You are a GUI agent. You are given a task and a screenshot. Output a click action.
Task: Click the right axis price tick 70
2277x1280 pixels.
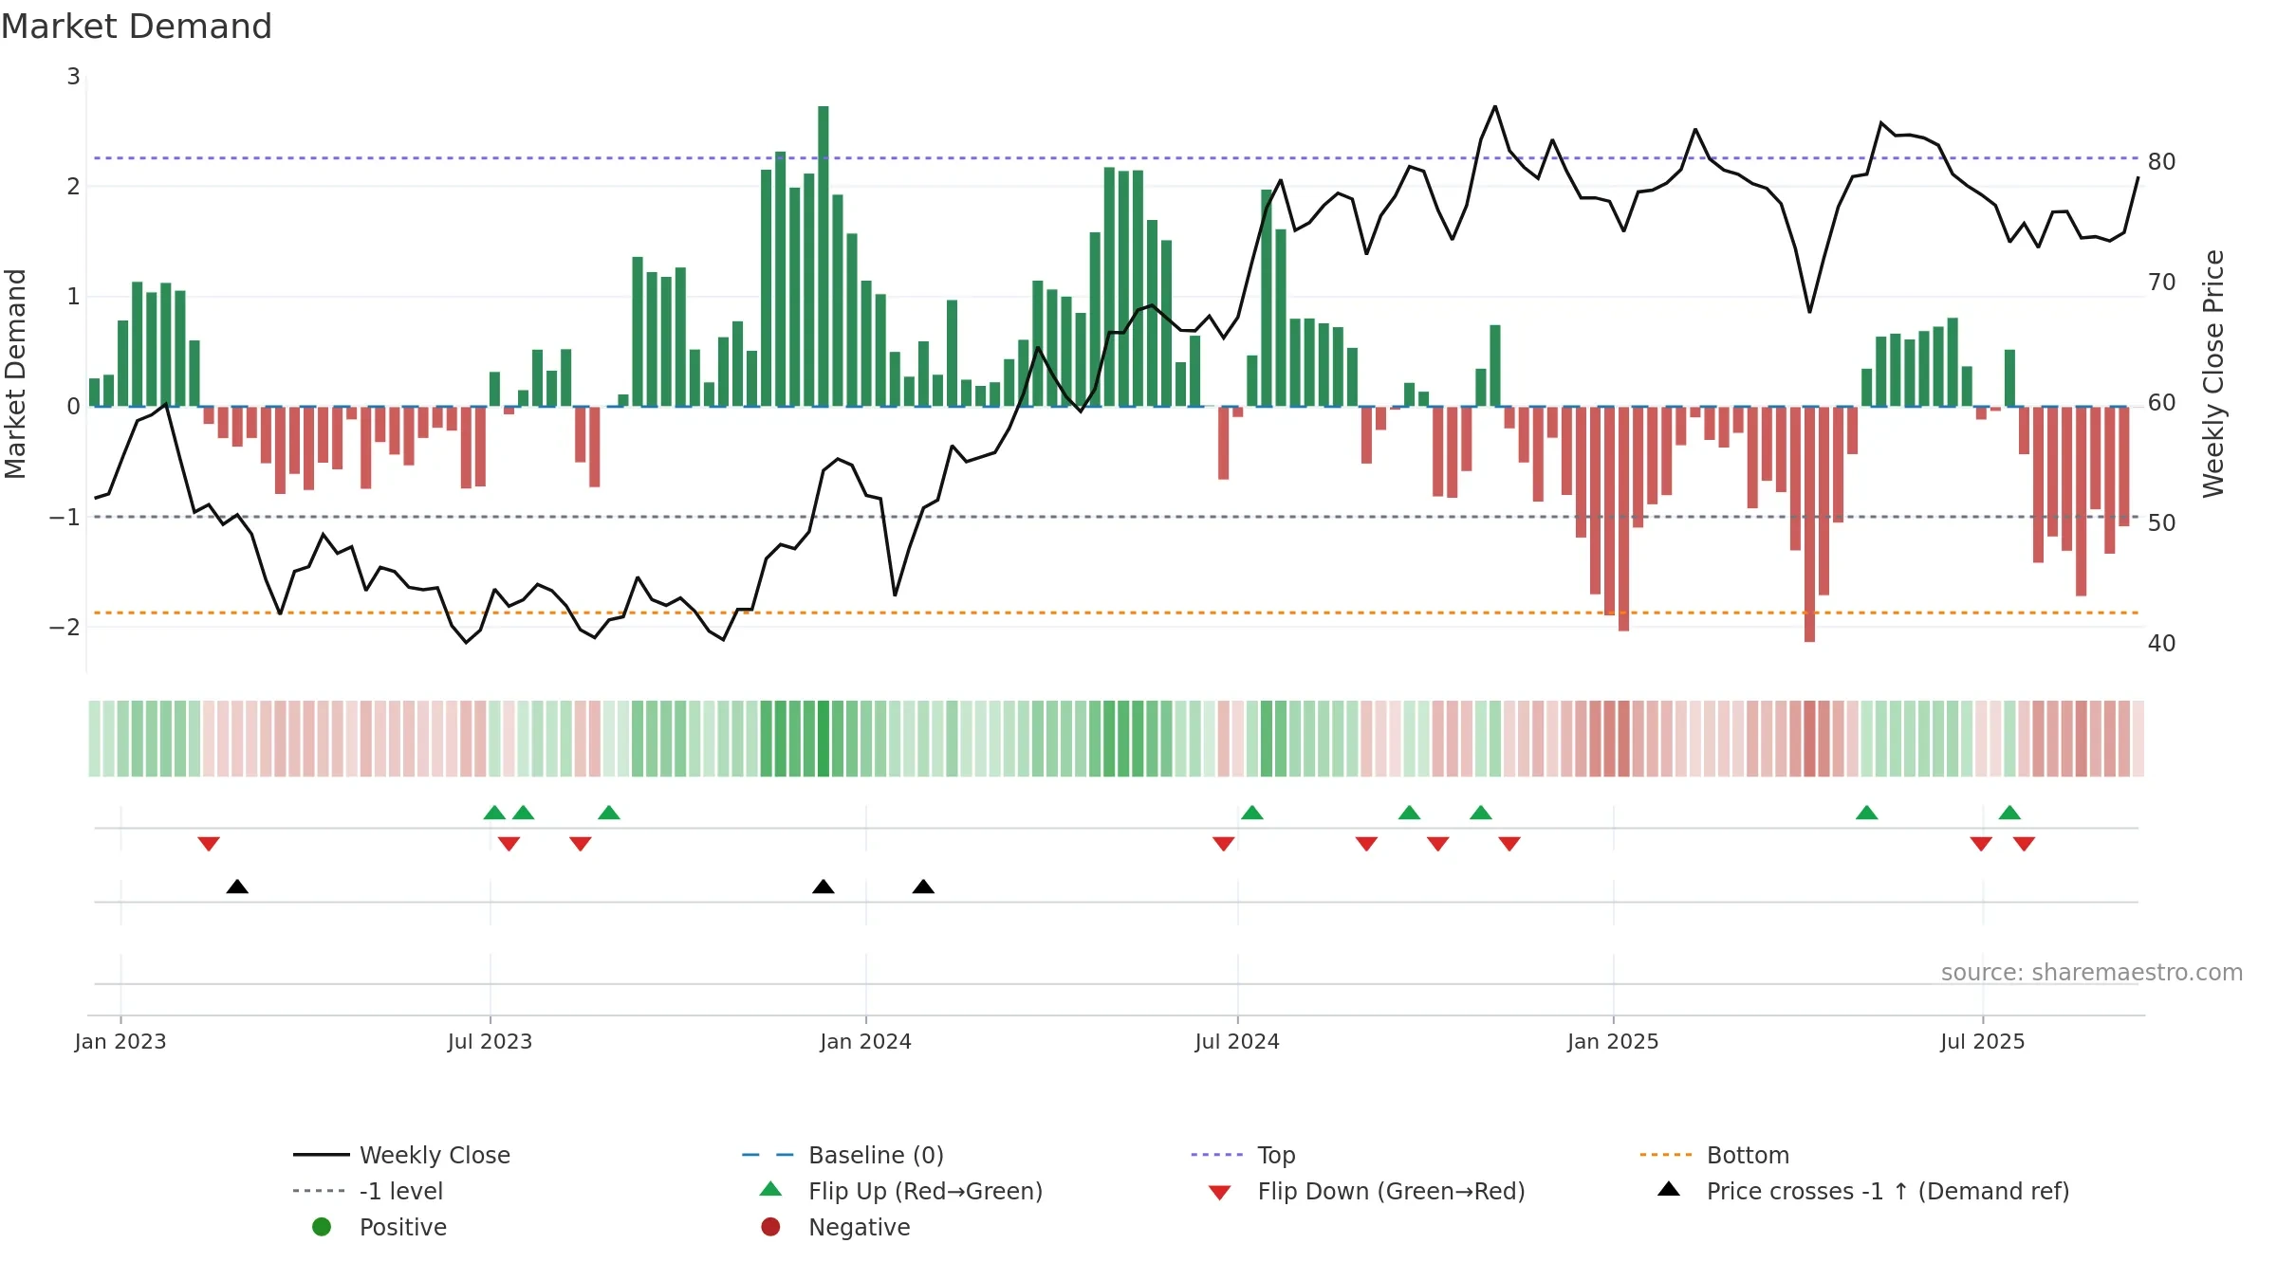pyautogui.click(x=2162, y=282)
